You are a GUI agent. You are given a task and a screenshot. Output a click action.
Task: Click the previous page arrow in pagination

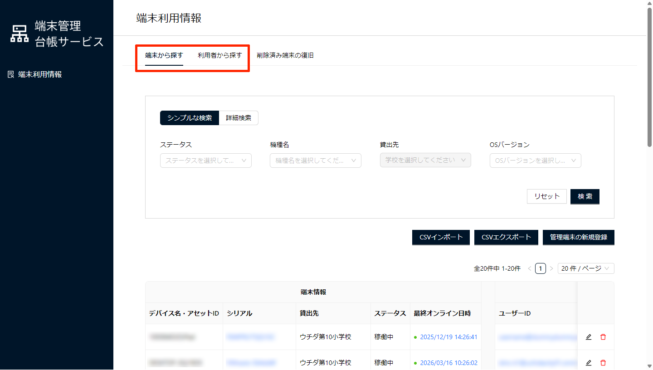point(529,268)
